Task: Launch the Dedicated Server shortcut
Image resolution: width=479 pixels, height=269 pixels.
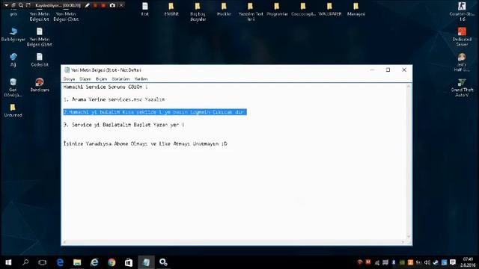Action: [462, 37]
